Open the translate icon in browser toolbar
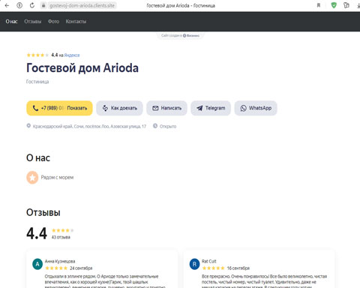 346,5
